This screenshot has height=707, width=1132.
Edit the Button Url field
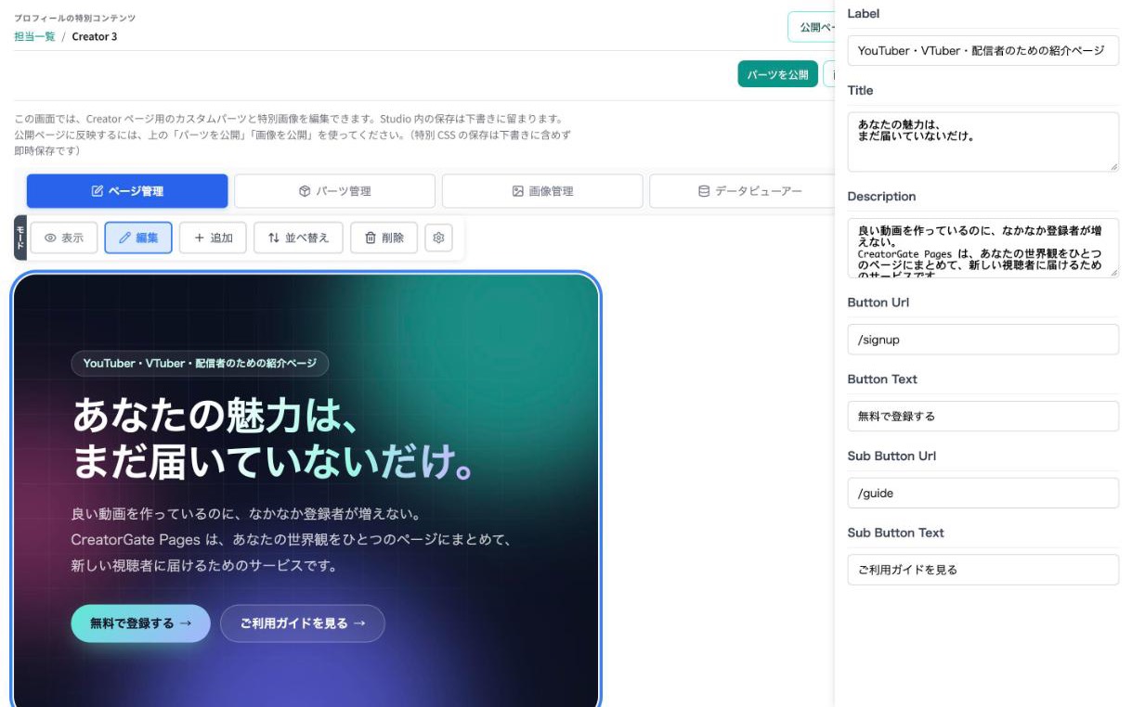pyautogui.click(x=982, y=340)
